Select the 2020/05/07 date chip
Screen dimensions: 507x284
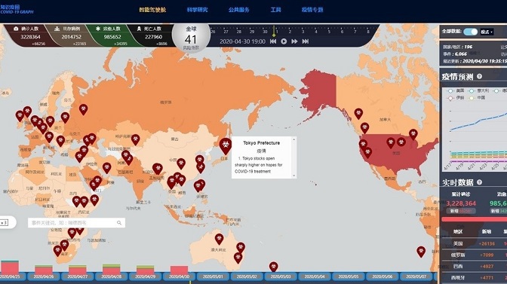pyautogui.click(x=416, y=276)
